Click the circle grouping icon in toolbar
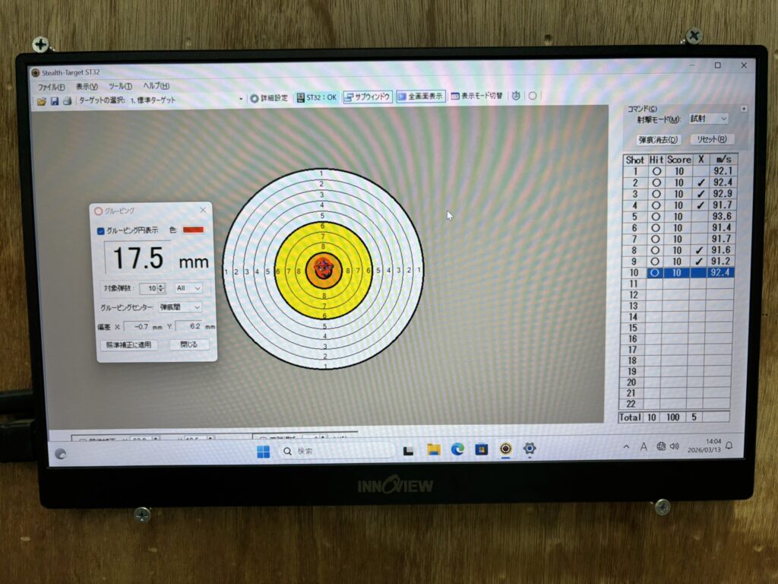The height and width of the screenshot is (584, 778). pos(533,96)
